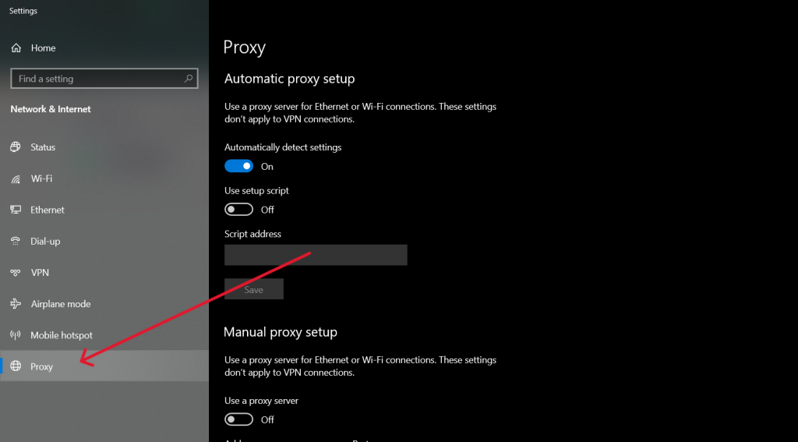Image resolution: width=798 pixels, height=442 pixels.
Task: Click the Proxy globe icon
Action: click(16, 366)
